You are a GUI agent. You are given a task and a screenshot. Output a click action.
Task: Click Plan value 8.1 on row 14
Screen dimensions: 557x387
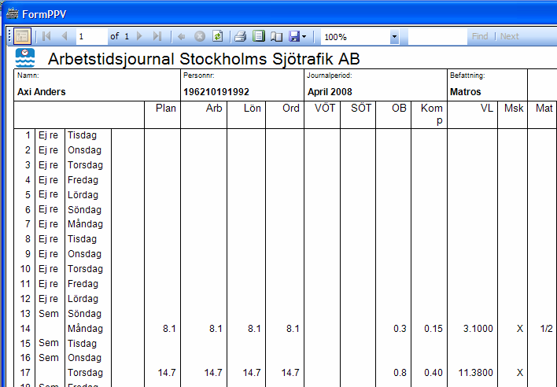(169, 329)
